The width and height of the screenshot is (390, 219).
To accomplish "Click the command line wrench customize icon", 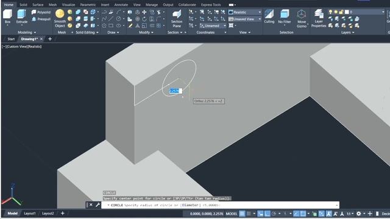I will (x=97, y=205).
